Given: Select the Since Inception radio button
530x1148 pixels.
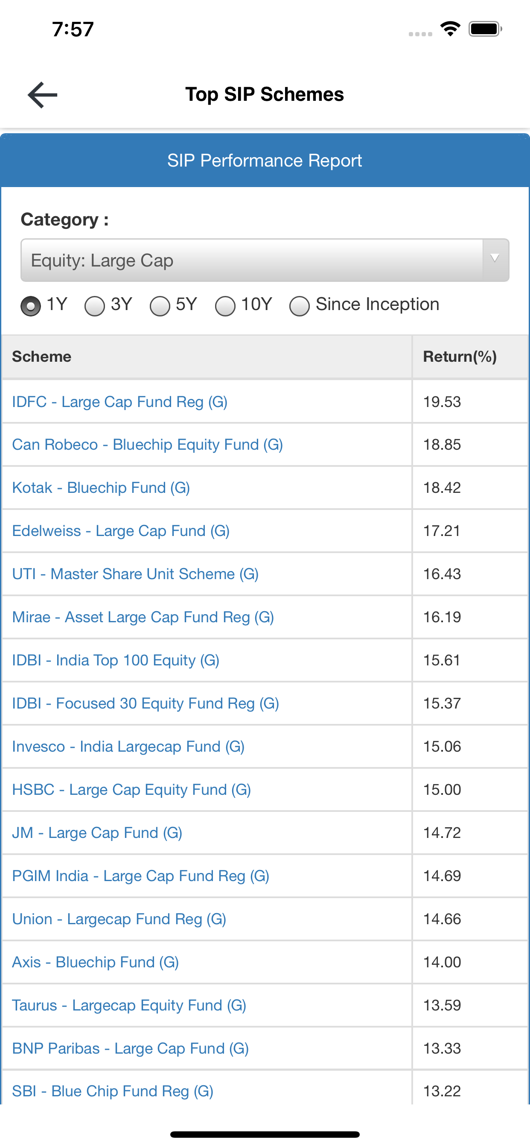Looking at the screenshot, I should (299, 306).
